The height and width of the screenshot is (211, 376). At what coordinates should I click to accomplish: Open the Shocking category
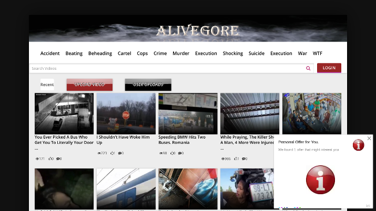[x=232, y=54]
